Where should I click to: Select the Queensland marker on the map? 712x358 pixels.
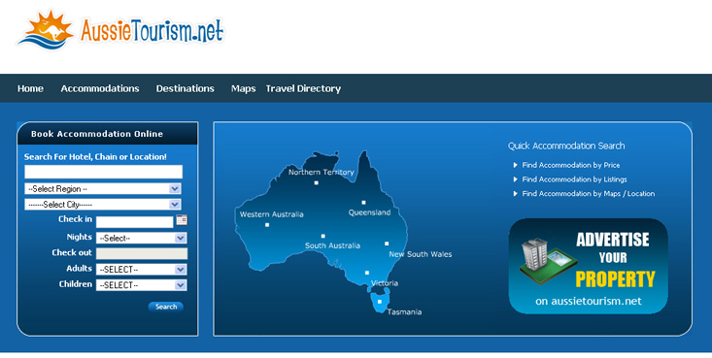[x=363, y=203]
